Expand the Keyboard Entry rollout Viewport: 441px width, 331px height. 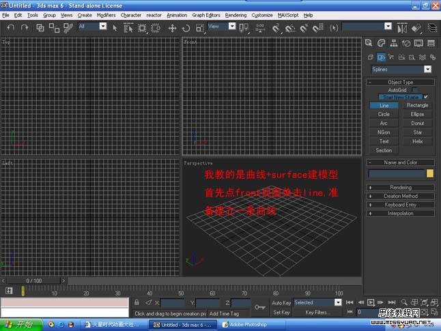point(401,205)
